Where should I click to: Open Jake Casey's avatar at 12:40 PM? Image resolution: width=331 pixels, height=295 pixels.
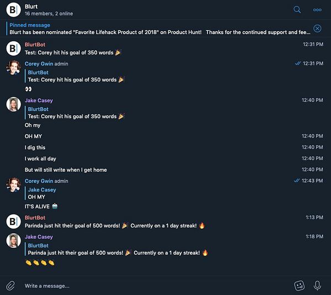(13, 104)
